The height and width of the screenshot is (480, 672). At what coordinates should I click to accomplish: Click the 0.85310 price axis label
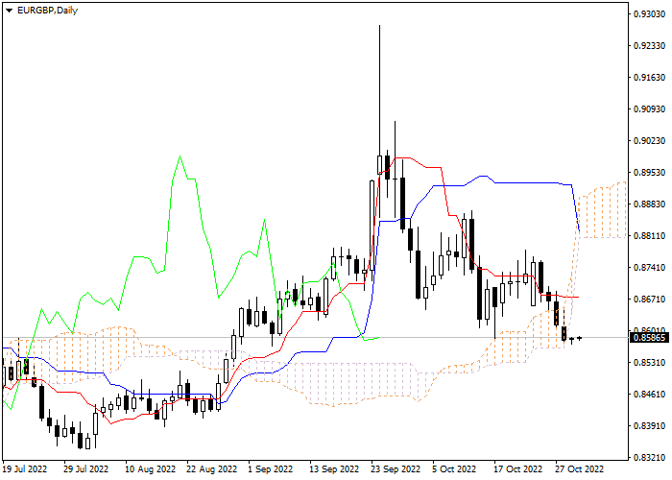[x=650, y=363]
